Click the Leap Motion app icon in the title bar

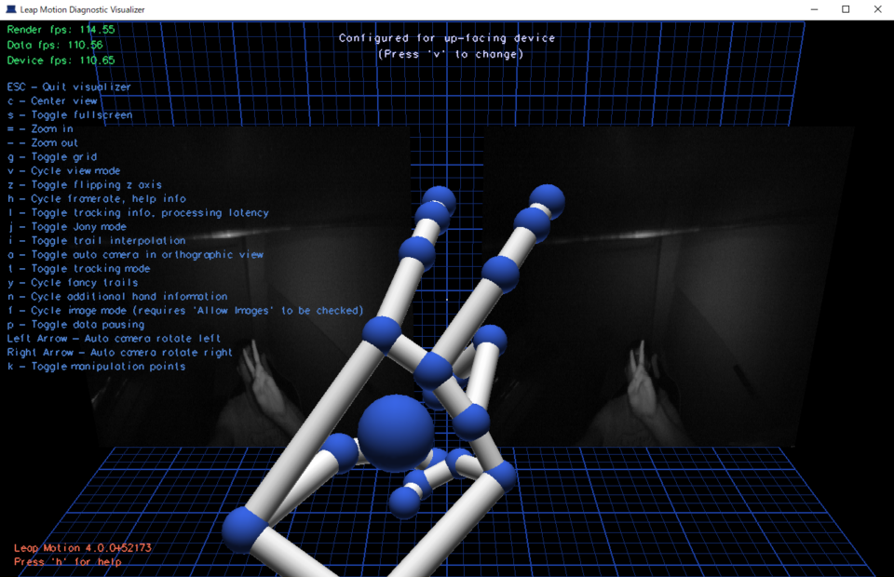pyautogui.click(x=9, y=9)
